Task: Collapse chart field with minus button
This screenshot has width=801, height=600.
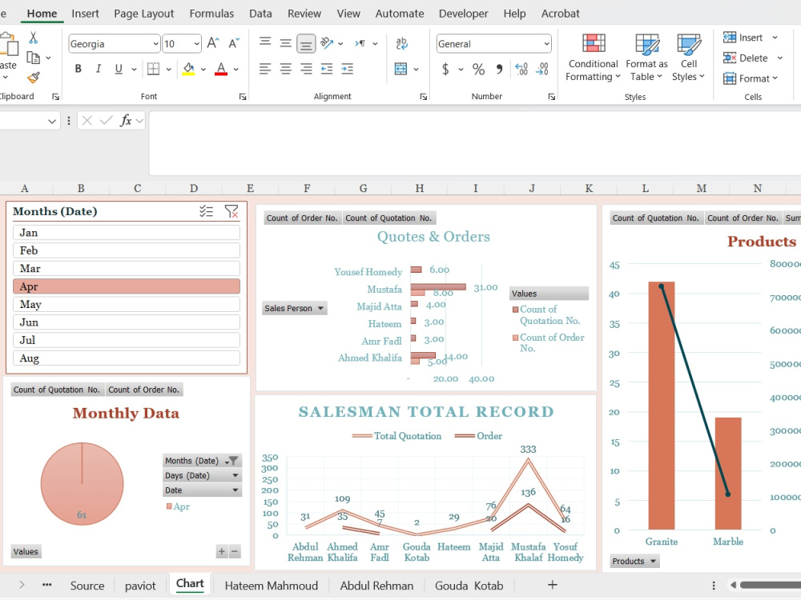Action: pyautogui.click(x=235, y=551)
